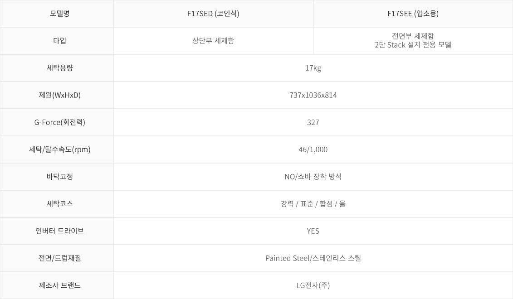Click the Painted Steel/스테인리스 스틸 value
This screenshot has width=513, height=299.
313,258
